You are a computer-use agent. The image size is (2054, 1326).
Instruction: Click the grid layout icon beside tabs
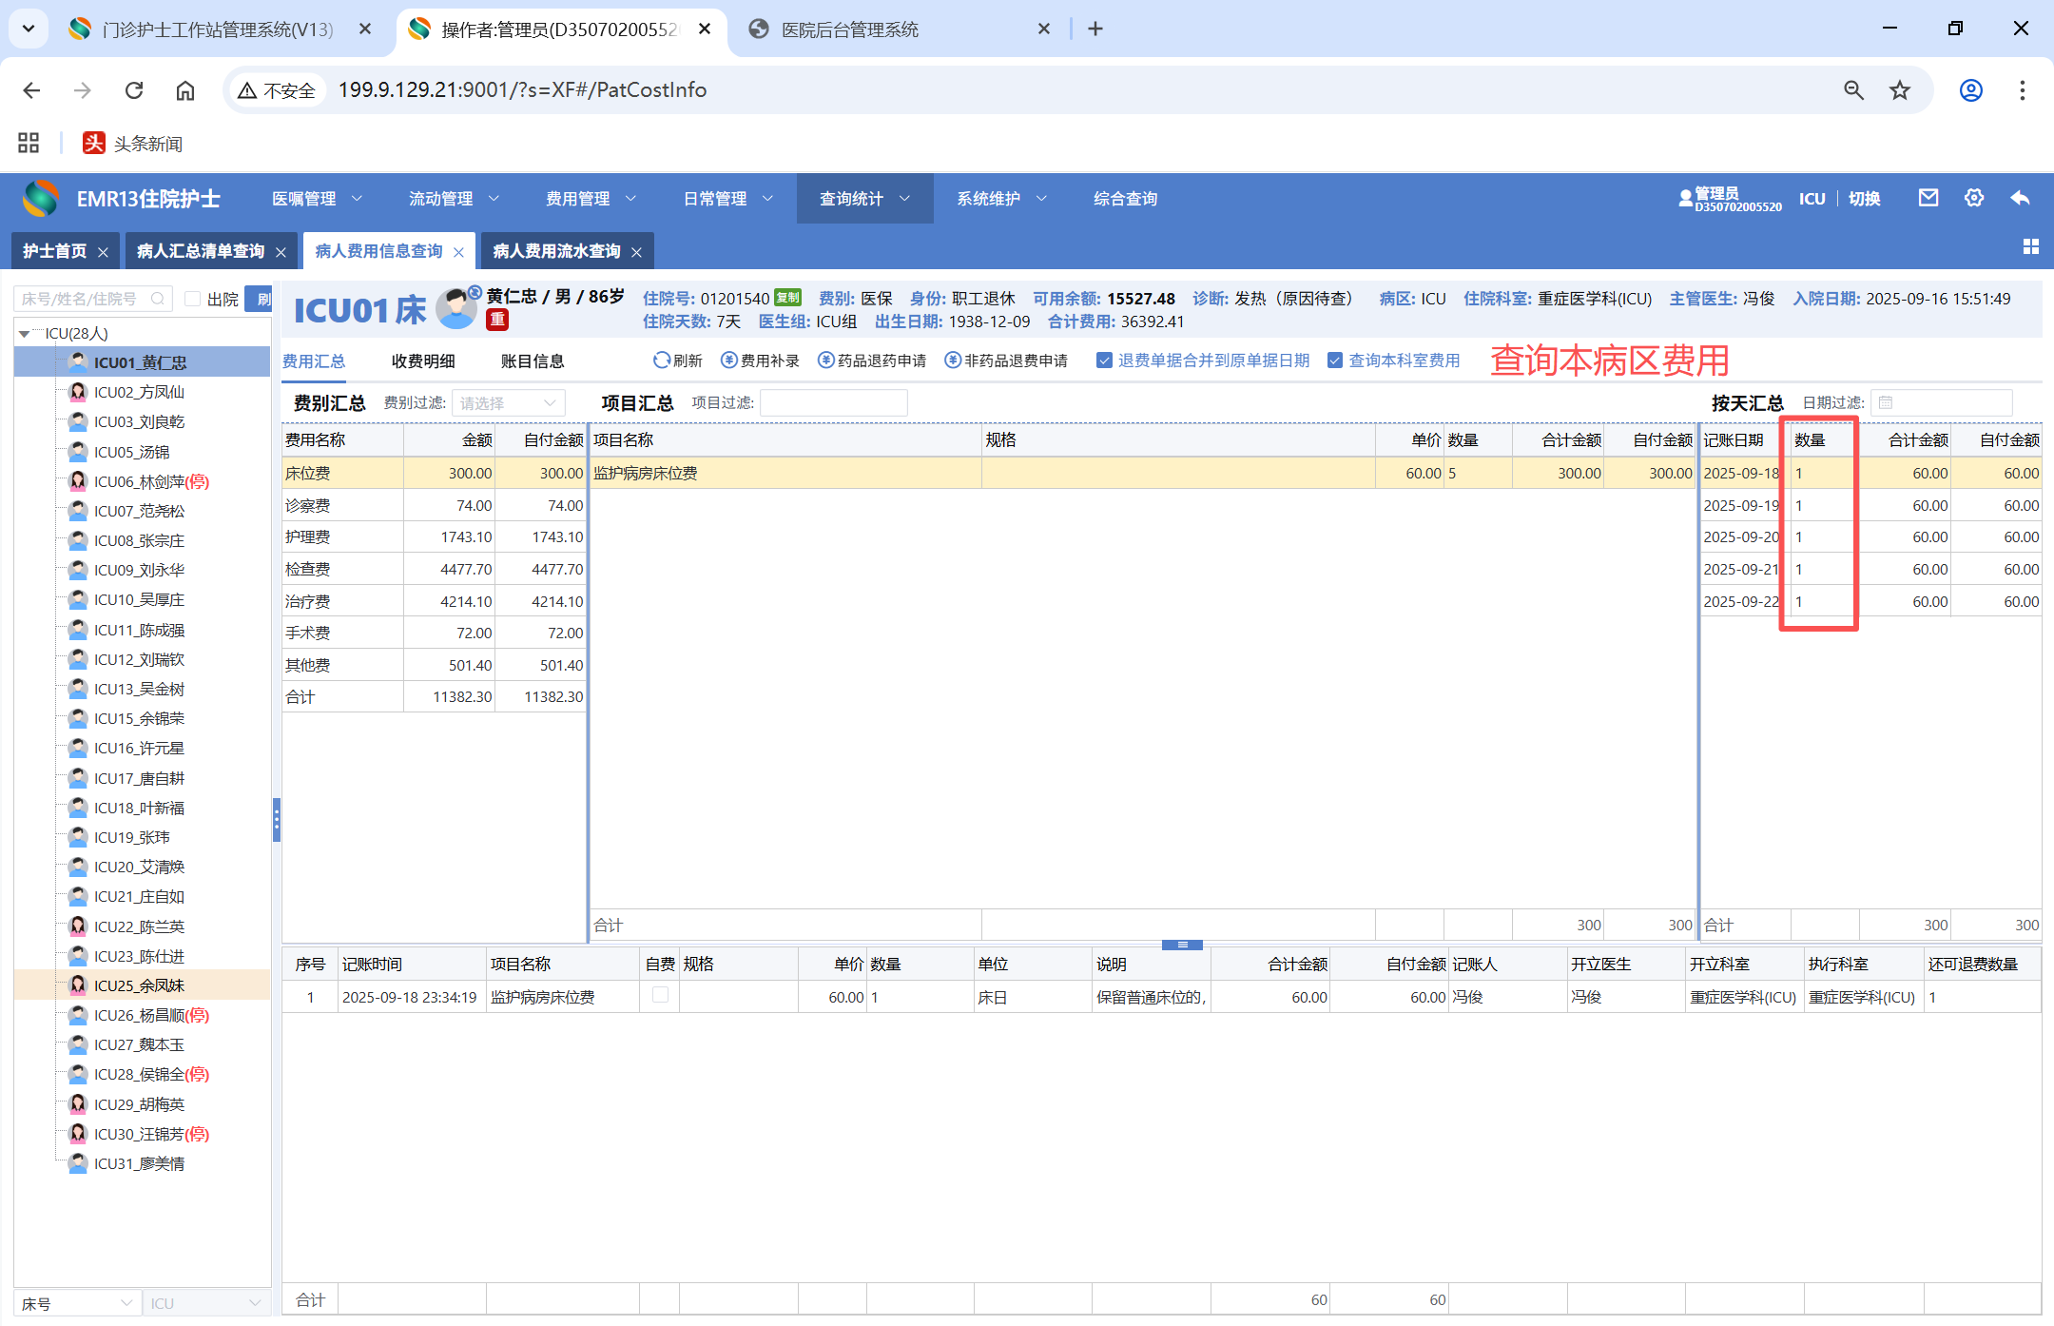pos(2030,247)
